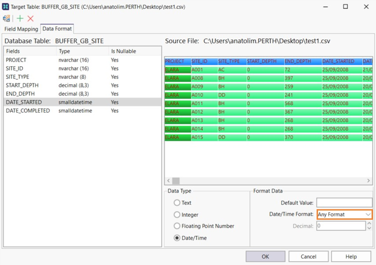
Task: Select the Text data type
Action: 177,203
